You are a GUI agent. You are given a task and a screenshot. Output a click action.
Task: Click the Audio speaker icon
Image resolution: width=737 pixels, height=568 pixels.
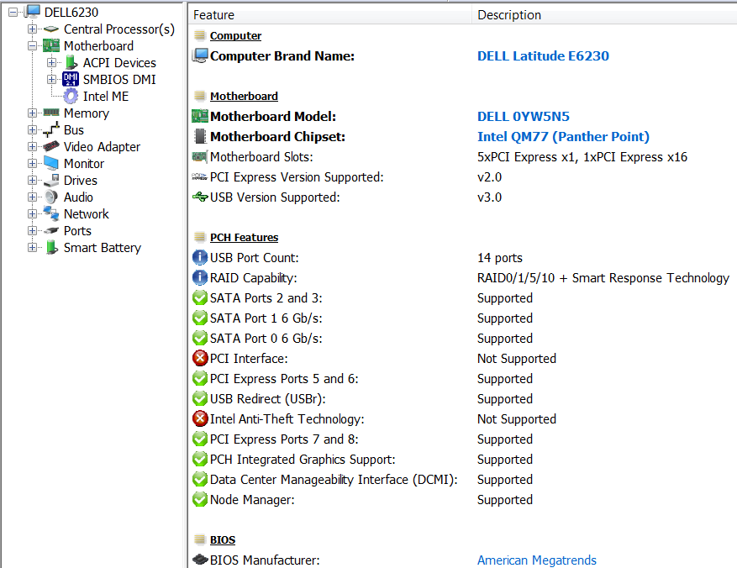coord(51,197)
